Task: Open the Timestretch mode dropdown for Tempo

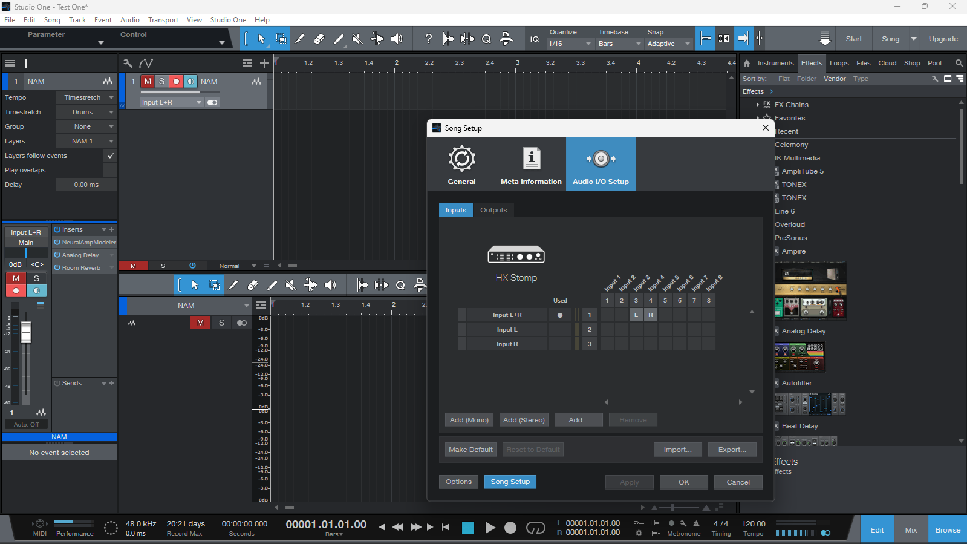Action: pos(86,97)
